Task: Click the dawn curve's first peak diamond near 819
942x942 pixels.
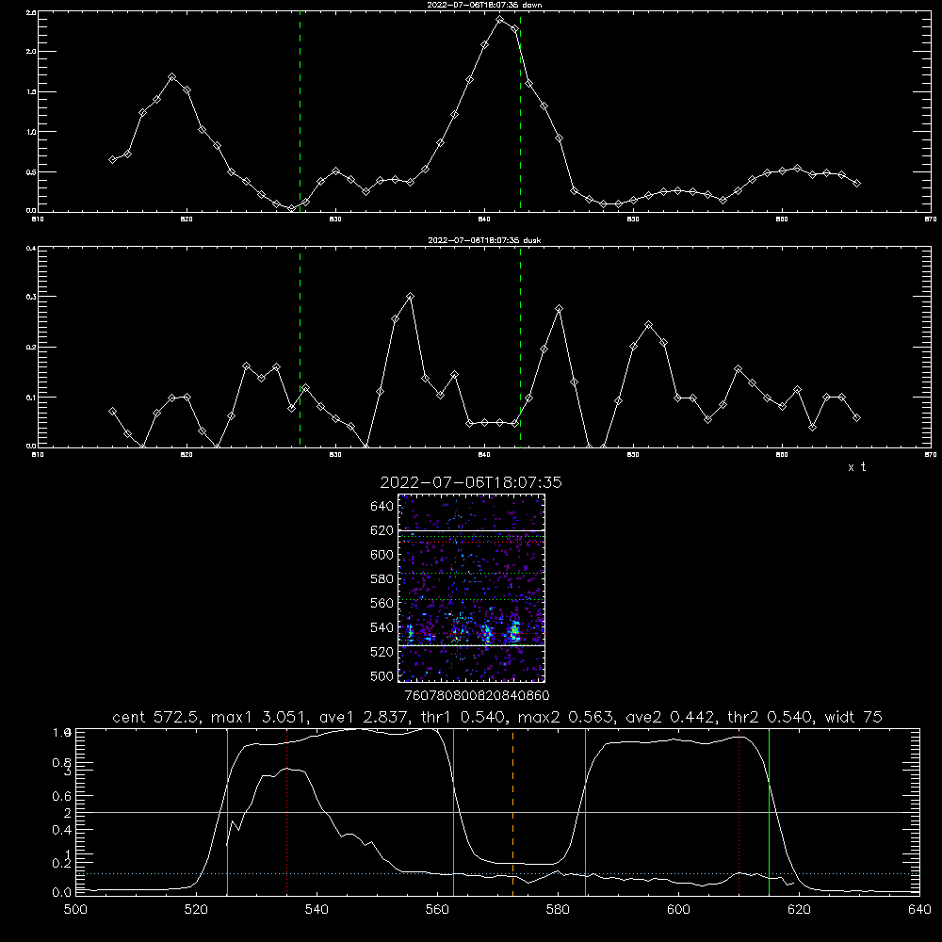Action: click(x=171, y=77)
